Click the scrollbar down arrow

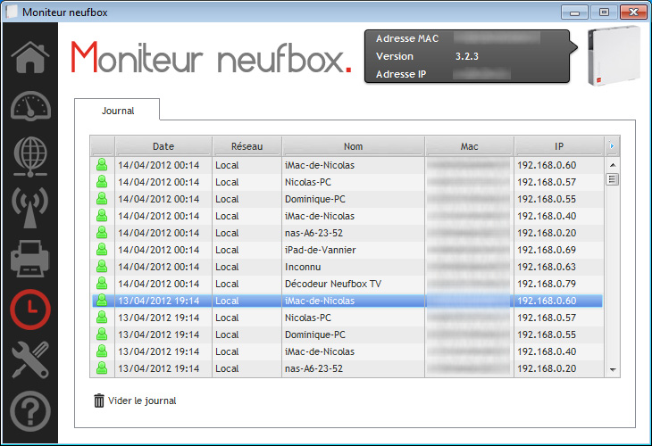pos(613,368)
